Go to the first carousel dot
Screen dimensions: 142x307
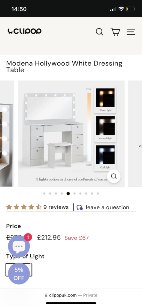point(44,193)
